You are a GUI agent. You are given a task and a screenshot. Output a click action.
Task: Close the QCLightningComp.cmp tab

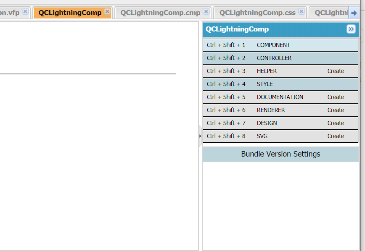(x=206, y=12)
